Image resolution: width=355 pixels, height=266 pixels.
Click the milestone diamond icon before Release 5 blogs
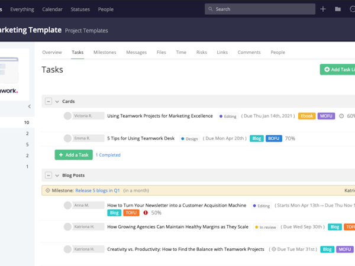48,190
